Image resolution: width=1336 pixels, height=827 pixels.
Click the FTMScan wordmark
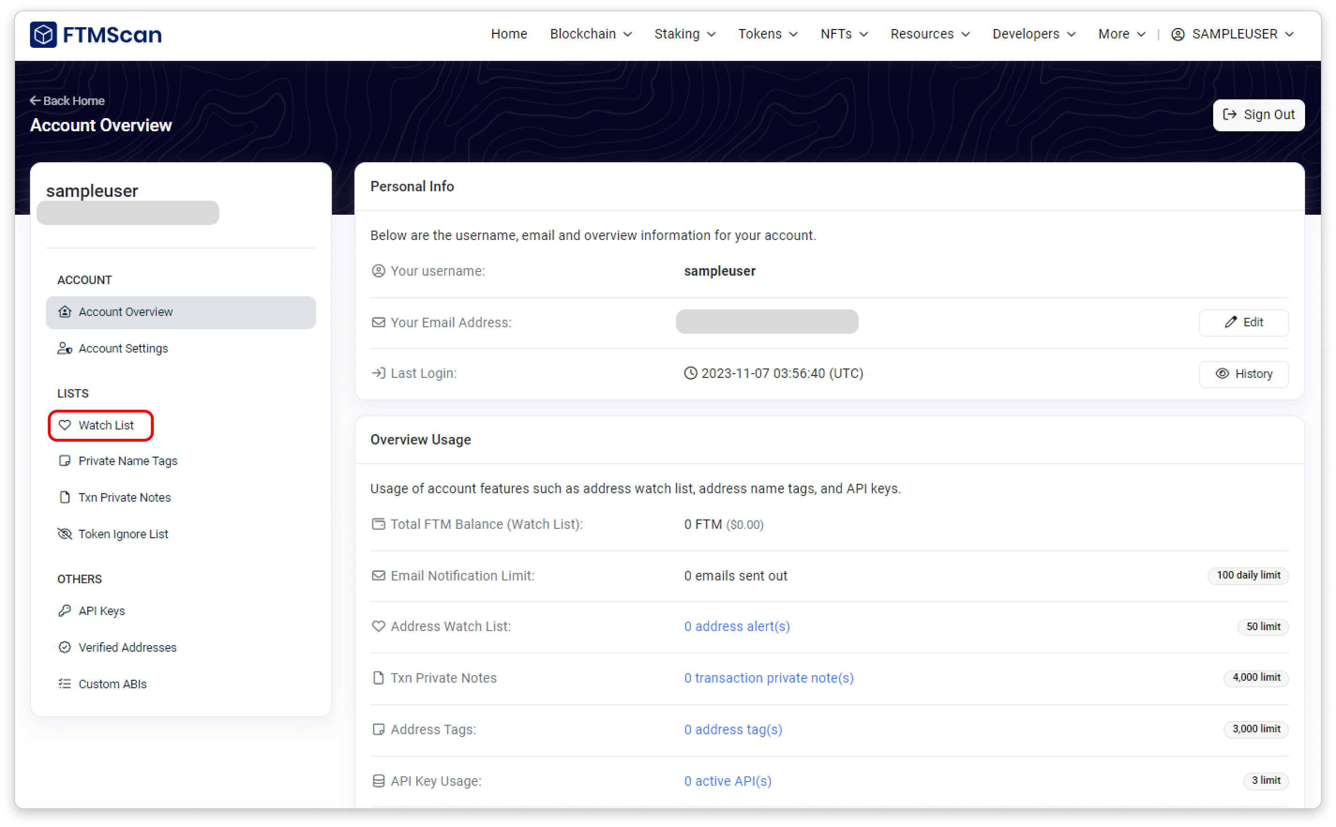point(112,35)
